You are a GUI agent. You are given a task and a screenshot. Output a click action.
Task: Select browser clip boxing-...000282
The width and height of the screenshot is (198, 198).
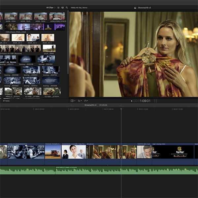[46, 59]
